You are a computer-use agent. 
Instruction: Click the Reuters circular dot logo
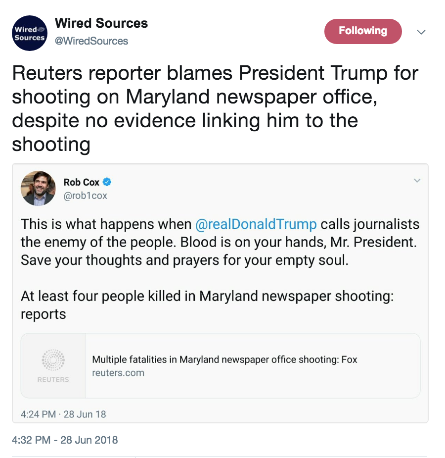click(53, 359)
